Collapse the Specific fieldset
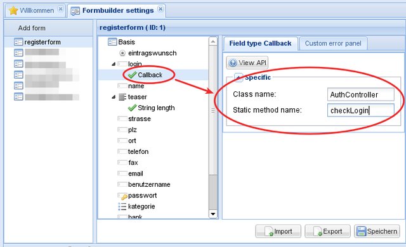 [x=239, y=77]
